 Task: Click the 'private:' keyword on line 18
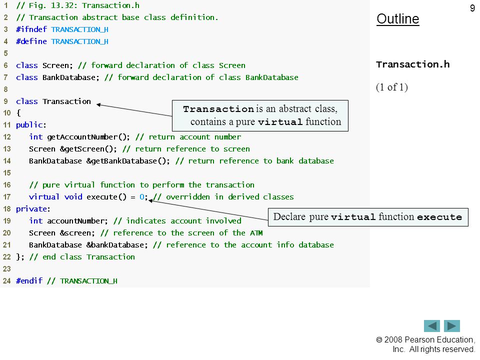click(x=33, y=209)
